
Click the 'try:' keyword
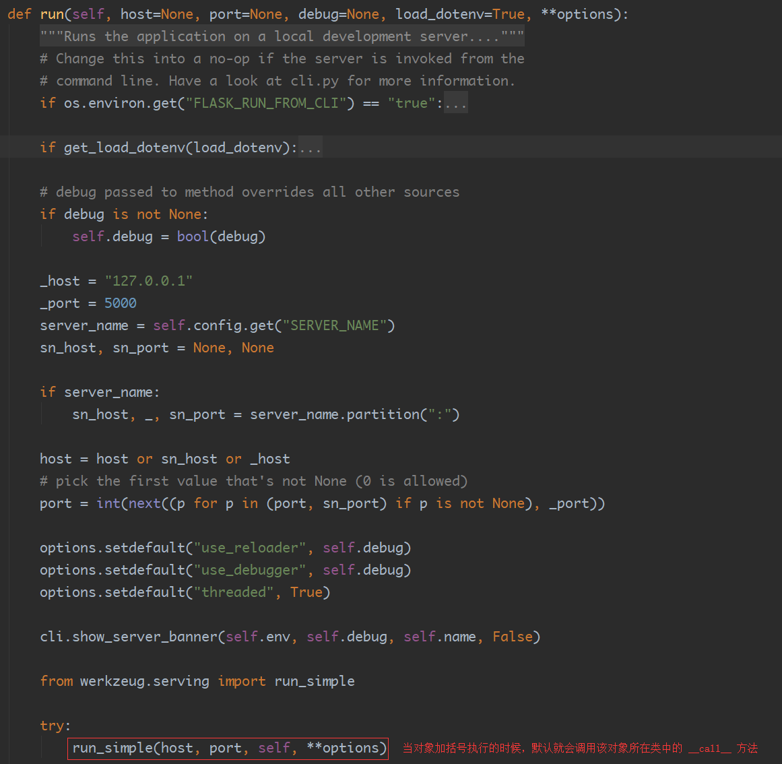[x=55, y=726]
